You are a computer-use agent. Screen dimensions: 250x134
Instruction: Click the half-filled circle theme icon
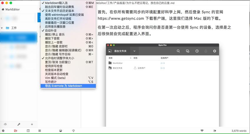[x=61, y=131]
